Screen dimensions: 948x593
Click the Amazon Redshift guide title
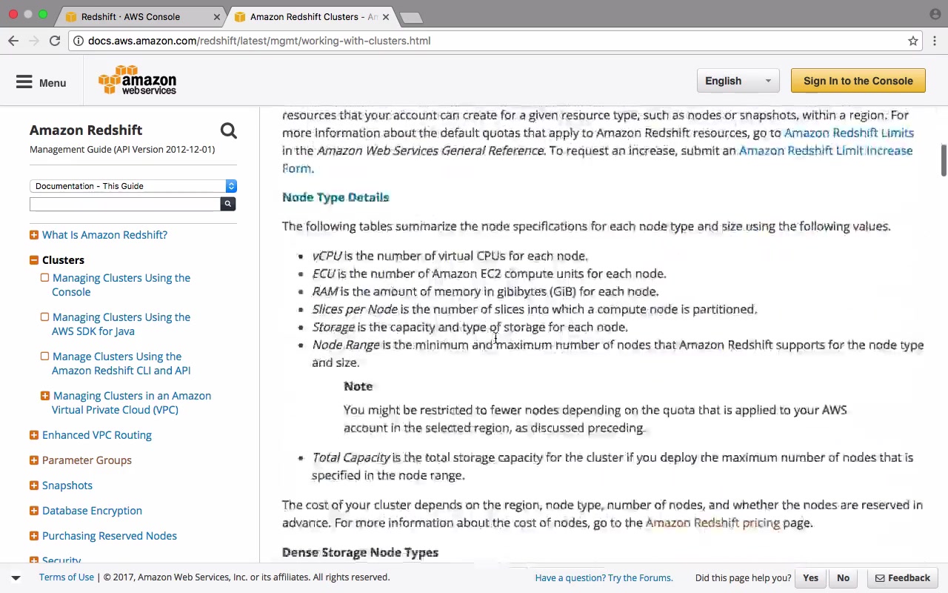click(86, 130)
